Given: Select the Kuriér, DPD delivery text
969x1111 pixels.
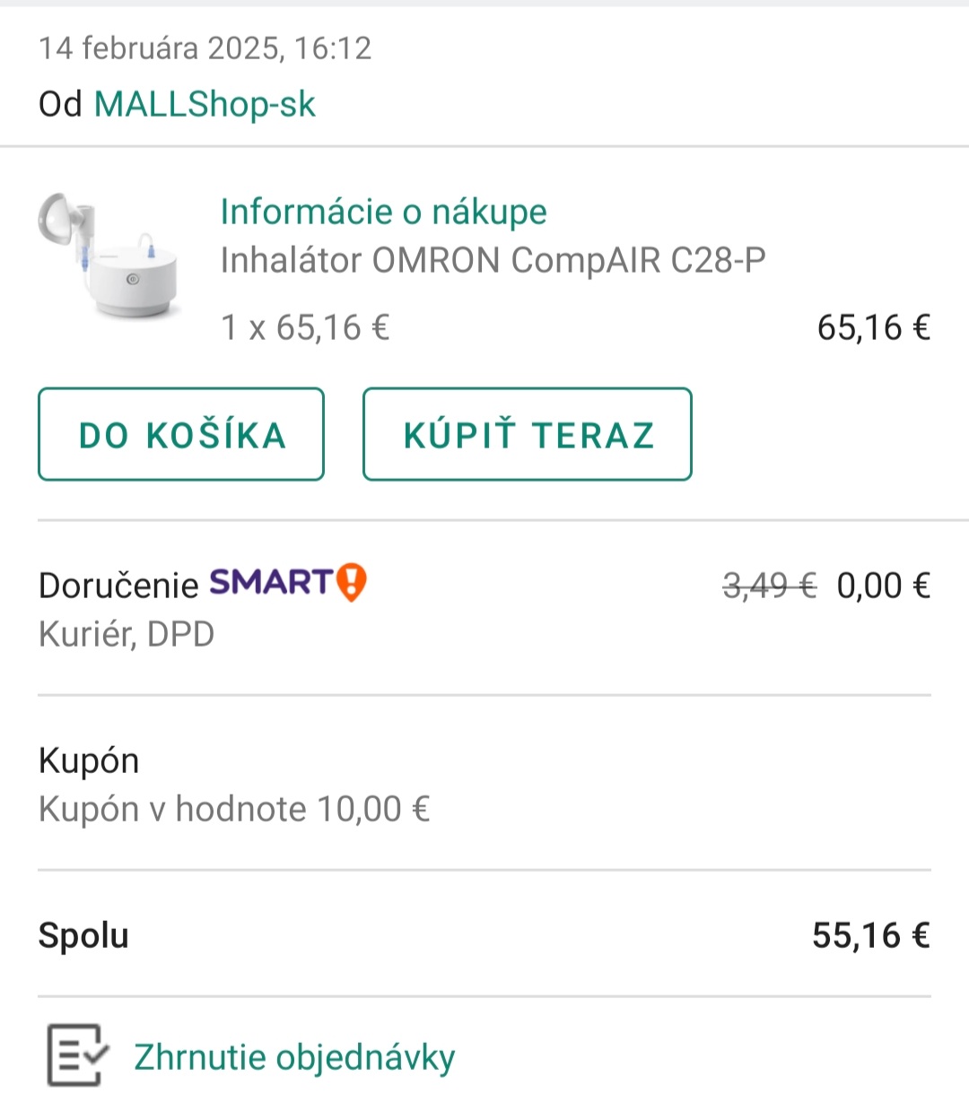Looking at the screenshot, I should pos(127,634).
